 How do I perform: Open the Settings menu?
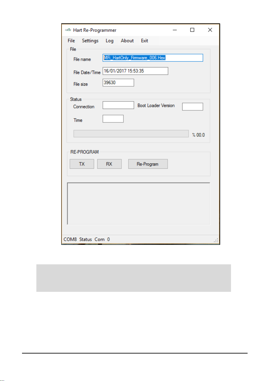pyautogui.click(x=90, y=41)
